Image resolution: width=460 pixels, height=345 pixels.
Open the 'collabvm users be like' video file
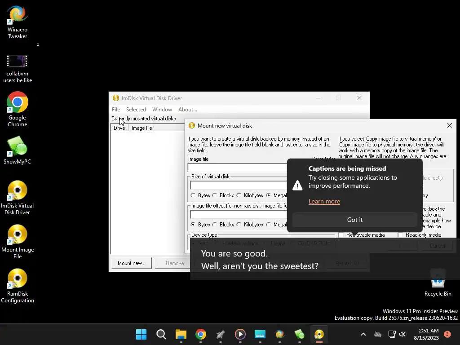click(x=18, y=69)
